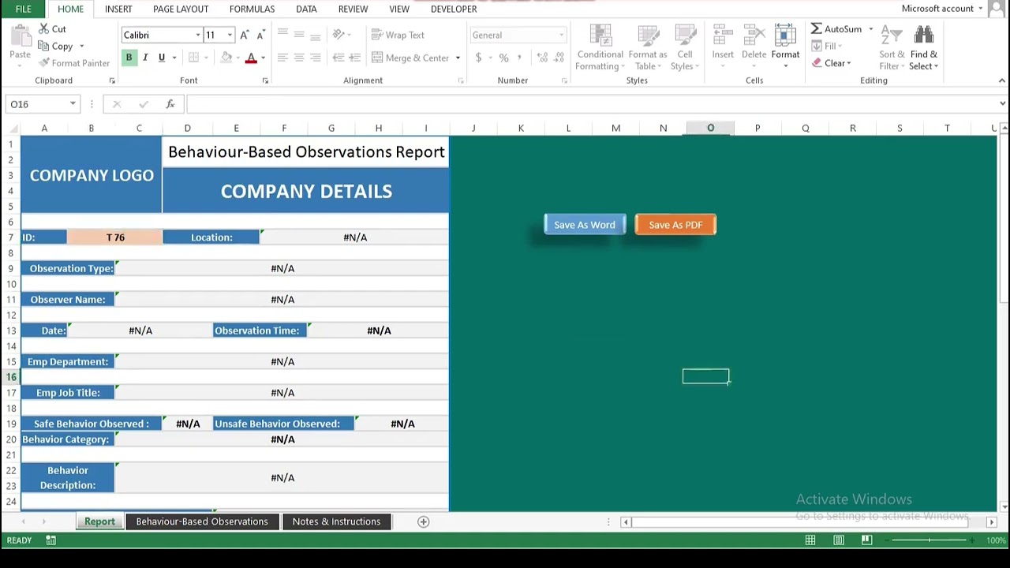The width and height of the screenshot is (1010, 568).
Task: Expand the Font dialog launcher
Action: pos(265,80)
